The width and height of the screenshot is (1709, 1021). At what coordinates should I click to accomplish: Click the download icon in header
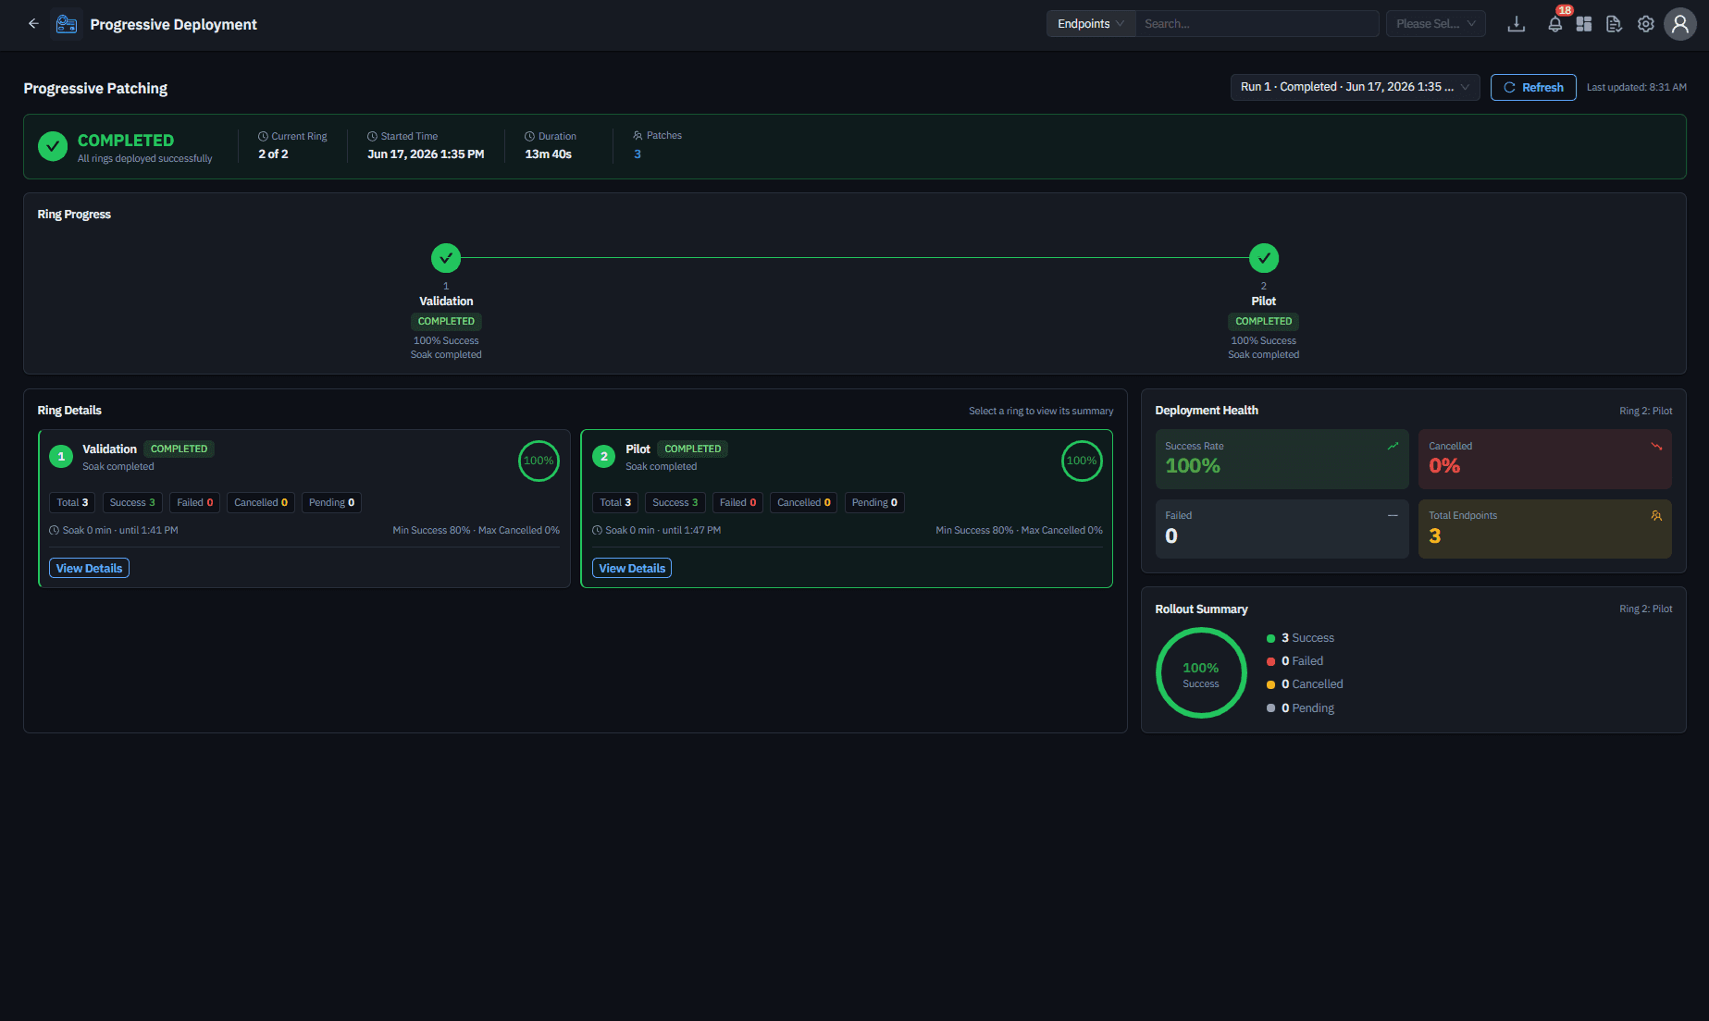[1516, 24]
